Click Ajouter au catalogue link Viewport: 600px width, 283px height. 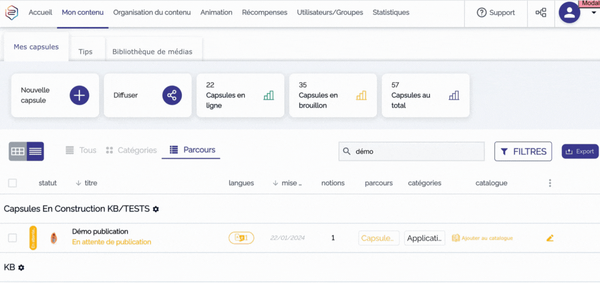point(482,238)
